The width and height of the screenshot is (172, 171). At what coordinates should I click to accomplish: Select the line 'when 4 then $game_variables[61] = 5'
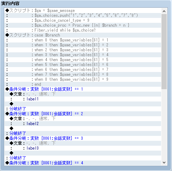tap(83, 60)
